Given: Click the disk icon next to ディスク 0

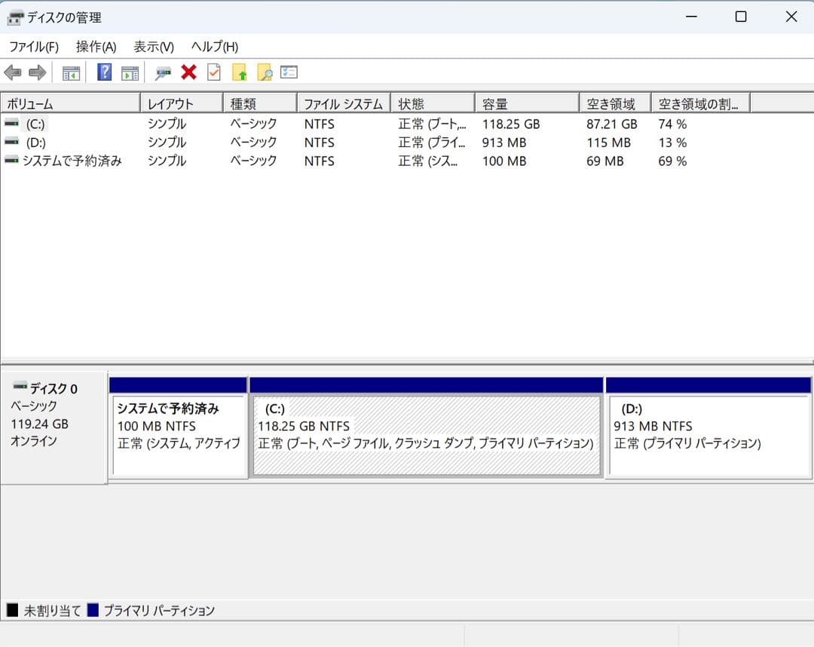Looking at the screenshot, I should [x=20, y=386].
